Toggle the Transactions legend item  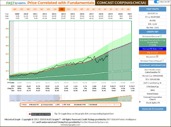pos(47,105)
